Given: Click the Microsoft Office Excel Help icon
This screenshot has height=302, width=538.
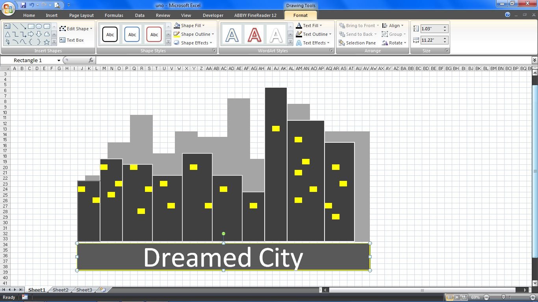Looking at the screenshot, I should click(508, 15).
